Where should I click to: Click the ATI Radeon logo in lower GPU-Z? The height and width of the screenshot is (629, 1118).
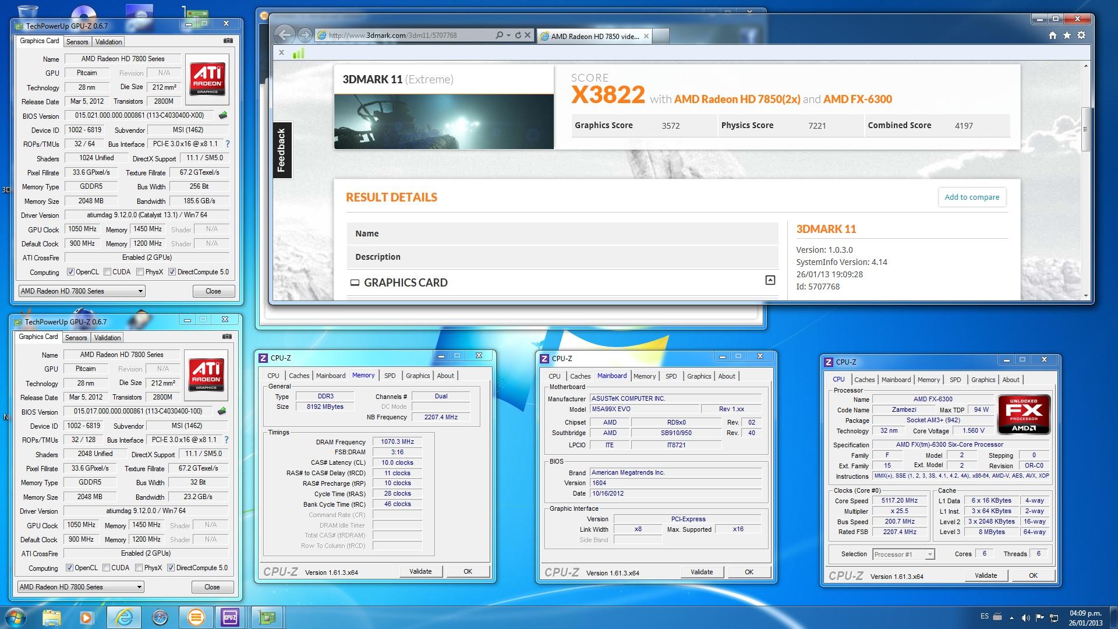pyautogui.click(x=206, y=375)
